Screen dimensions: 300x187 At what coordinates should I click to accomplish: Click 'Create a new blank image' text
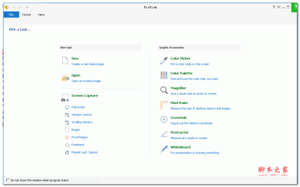pyautogui.click(x=87, y=64)
